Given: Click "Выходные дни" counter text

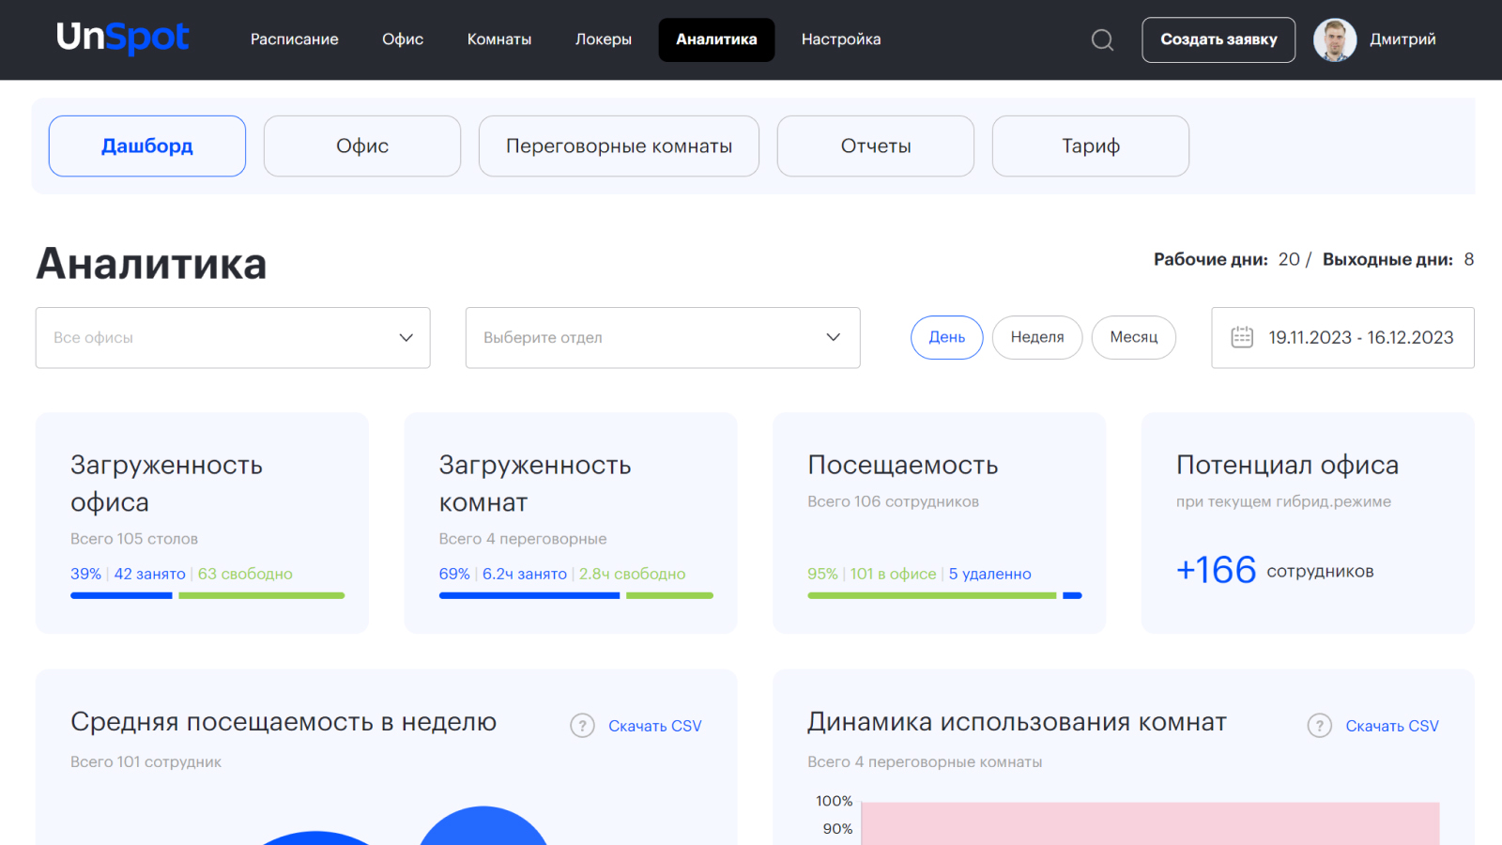Looking at the screenshot, I should pos(1399,259).
